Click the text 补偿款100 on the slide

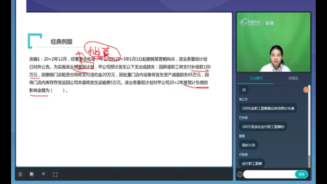(x=201, y=67)
